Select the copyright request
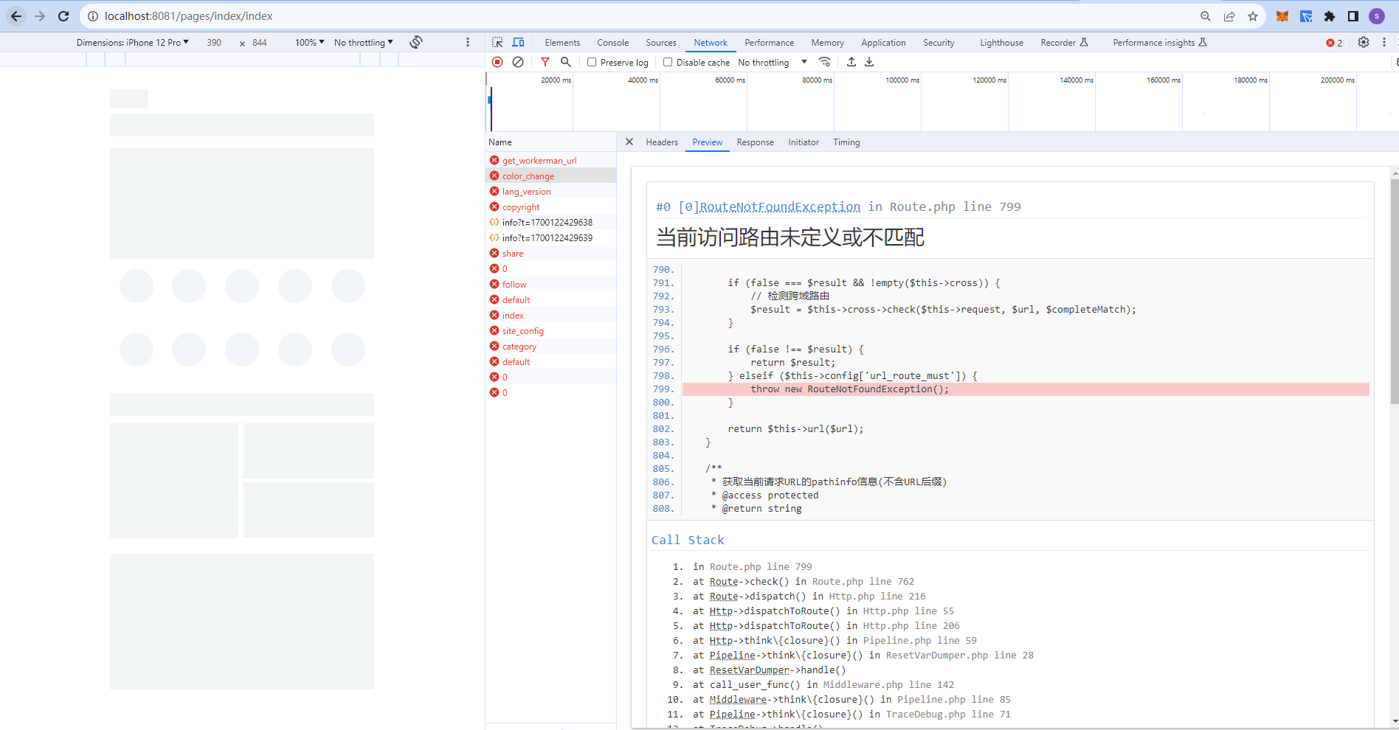The height and width of the screenshot is (730, 1399). point(550,206)
